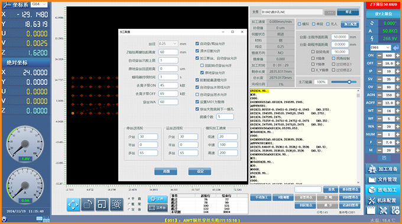The image size is (402, 224).
Task: Click the grid modules icon at bottom right
Action: (395, 210)
